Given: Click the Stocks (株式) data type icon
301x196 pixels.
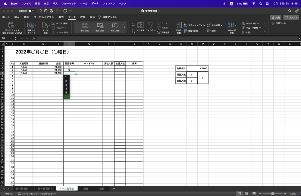Looking at the screenshot, I should 85,25.
